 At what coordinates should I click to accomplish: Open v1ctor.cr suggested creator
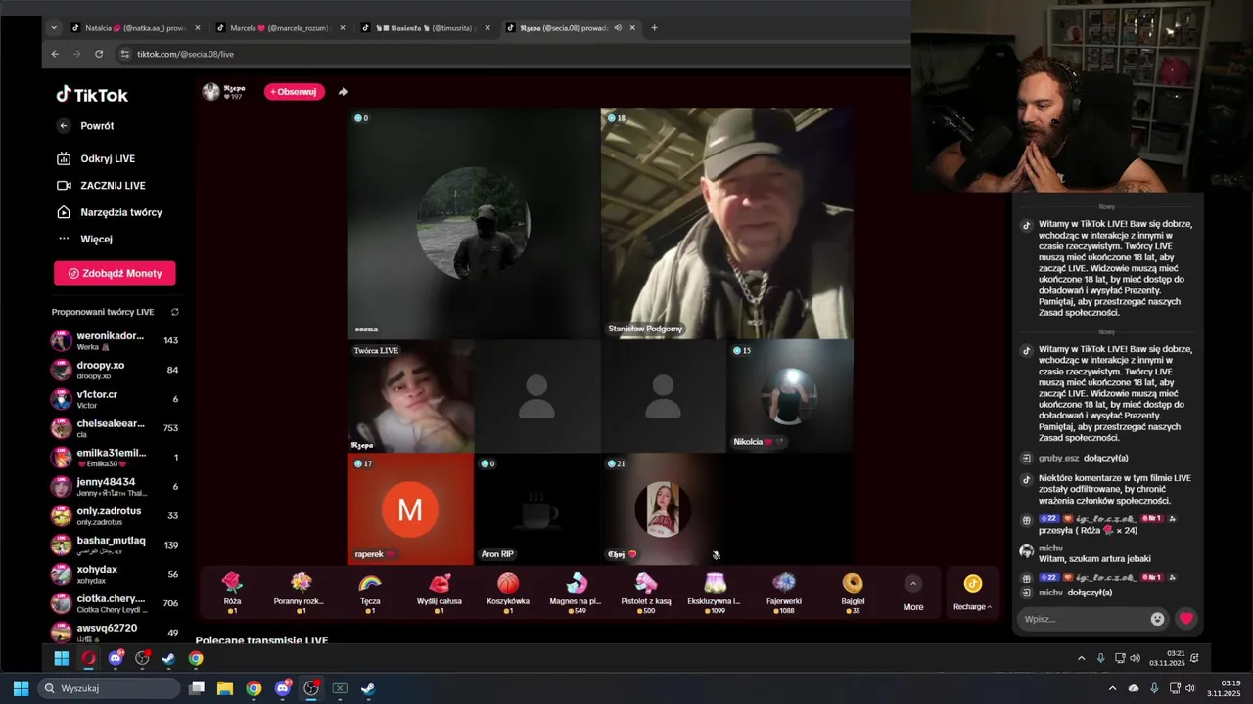(116, 399)
